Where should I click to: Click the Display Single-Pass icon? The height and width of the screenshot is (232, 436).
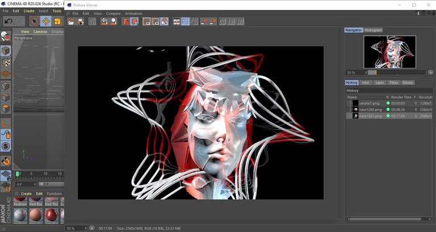point(125,22)
